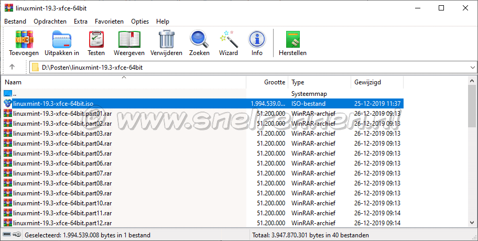Click the Herstellen repair icon

pos(292,39)
